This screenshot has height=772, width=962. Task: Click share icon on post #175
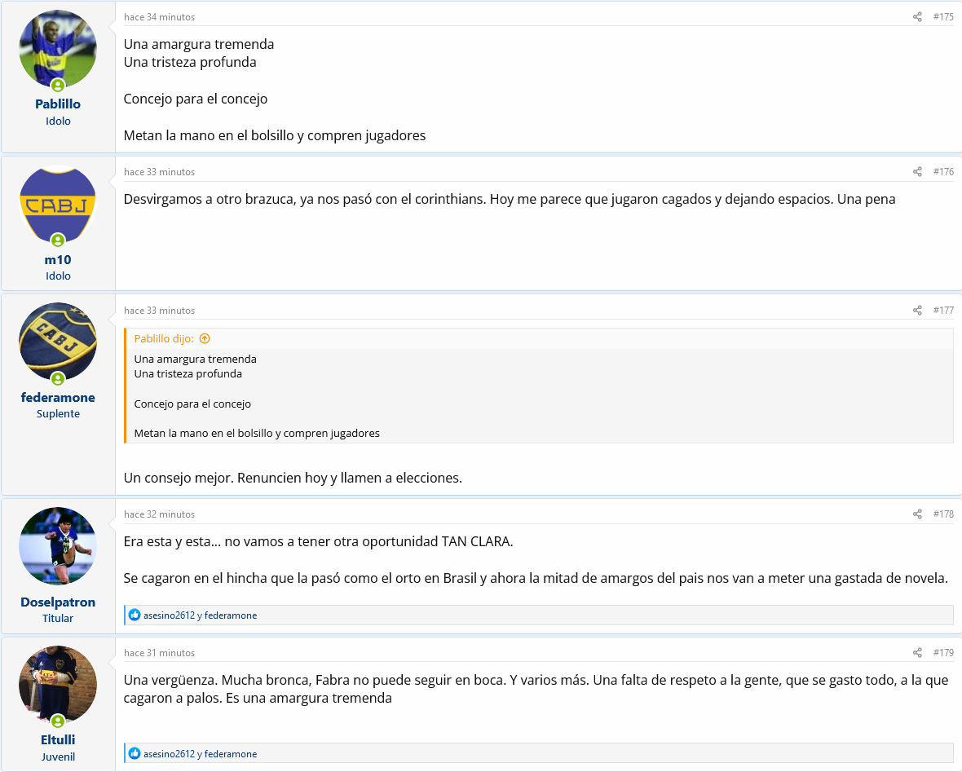pos(917,17)
